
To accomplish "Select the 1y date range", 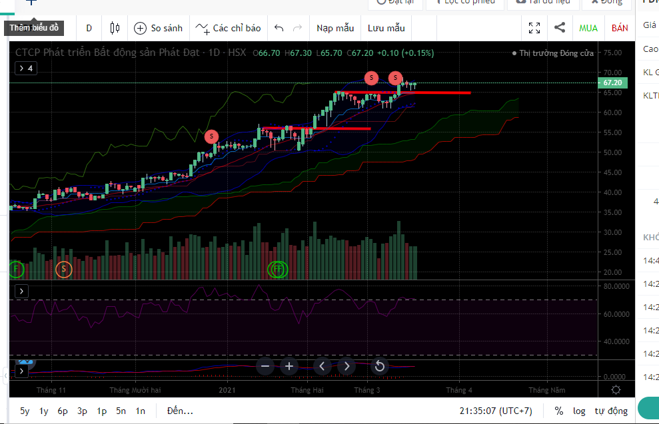I will pos(44,411).
